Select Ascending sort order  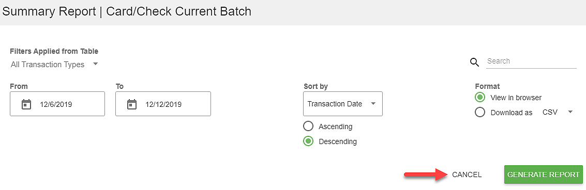coord(308,126)
